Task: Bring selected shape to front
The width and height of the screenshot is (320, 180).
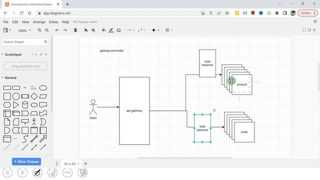Action: click(x=86, y=30)
